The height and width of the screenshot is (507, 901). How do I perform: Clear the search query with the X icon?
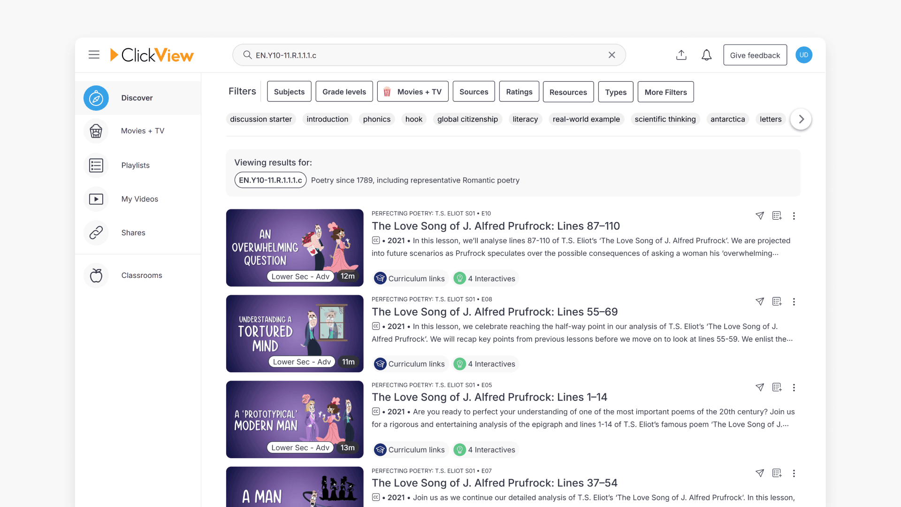pos(611,55)
